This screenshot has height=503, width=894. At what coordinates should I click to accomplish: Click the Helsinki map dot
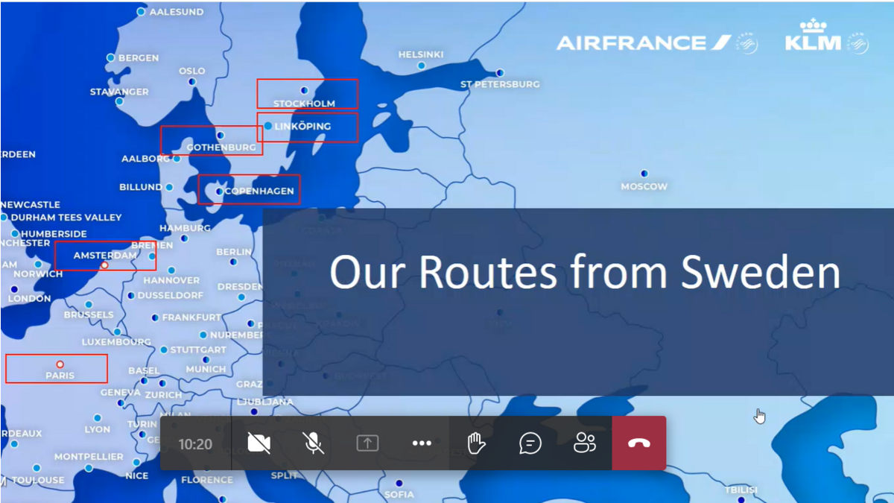pos(421,66)
